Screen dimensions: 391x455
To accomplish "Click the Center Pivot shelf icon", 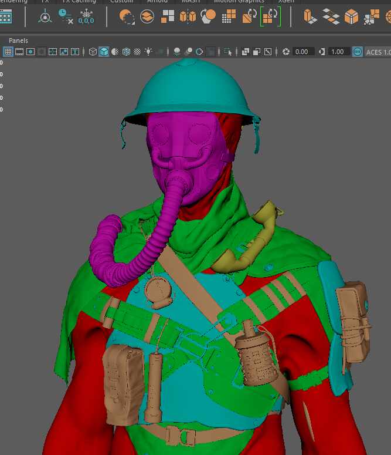I will pos(45,16).
